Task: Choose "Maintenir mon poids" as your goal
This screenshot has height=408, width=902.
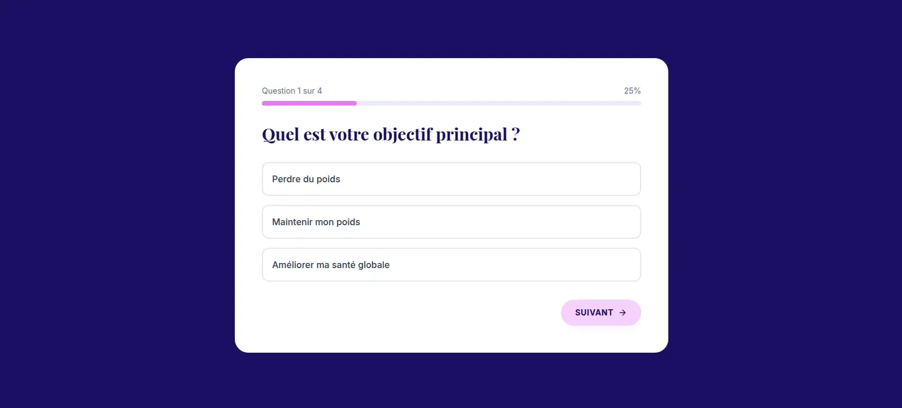Action: coord(451,222)
